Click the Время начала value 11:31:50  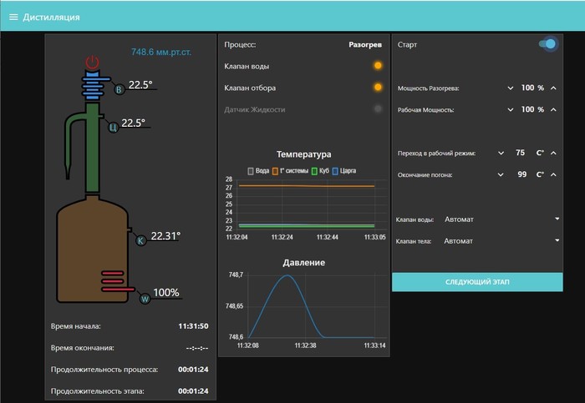(x=193, y=326)
